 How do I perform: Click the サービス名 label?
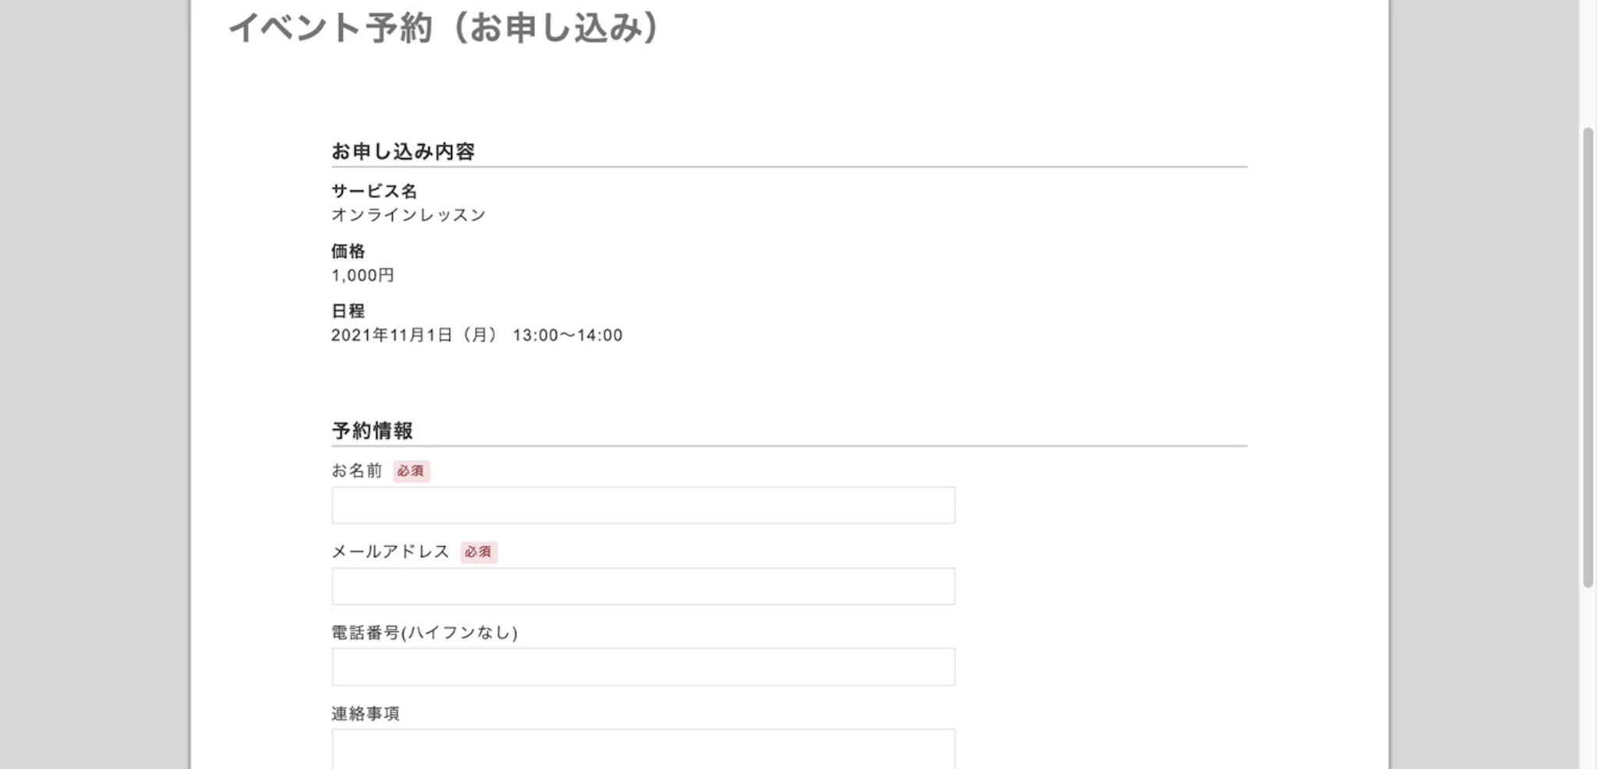(x=374, y=191)
